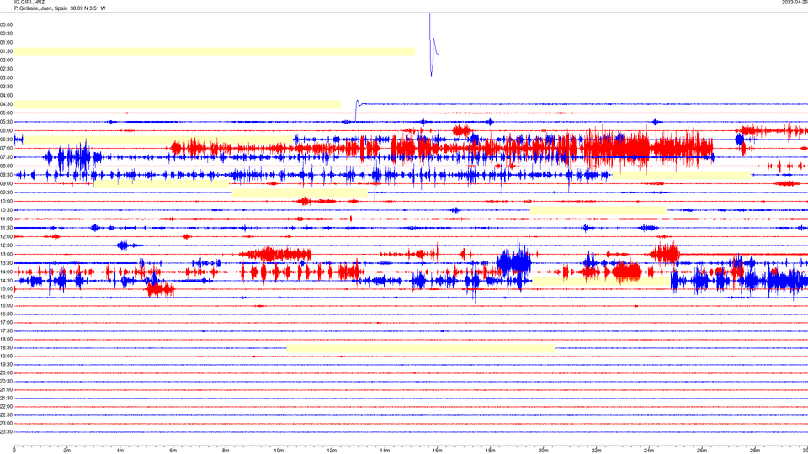808x454 pixels.
Task: Click the 13:00 time row label
Action: (x=7, y=254)
